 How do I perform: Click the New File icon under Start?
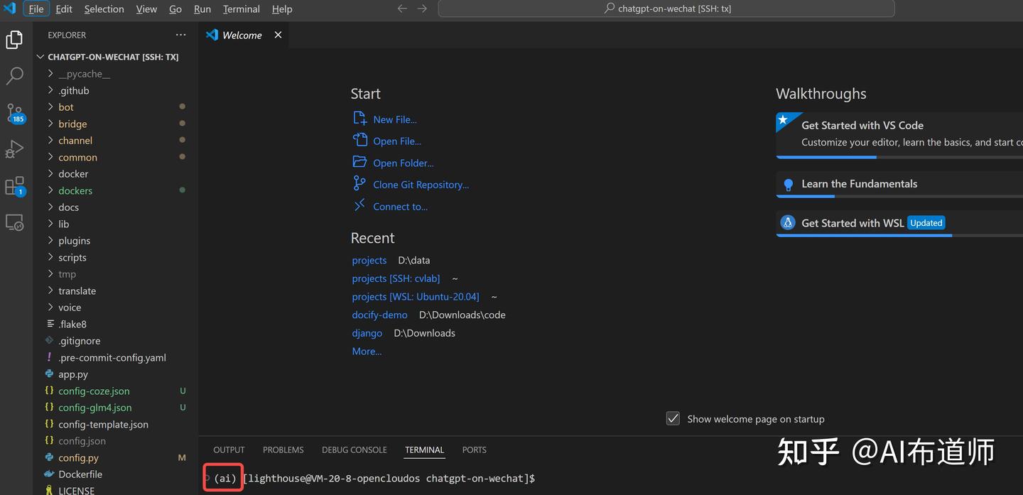click(360, 119)
